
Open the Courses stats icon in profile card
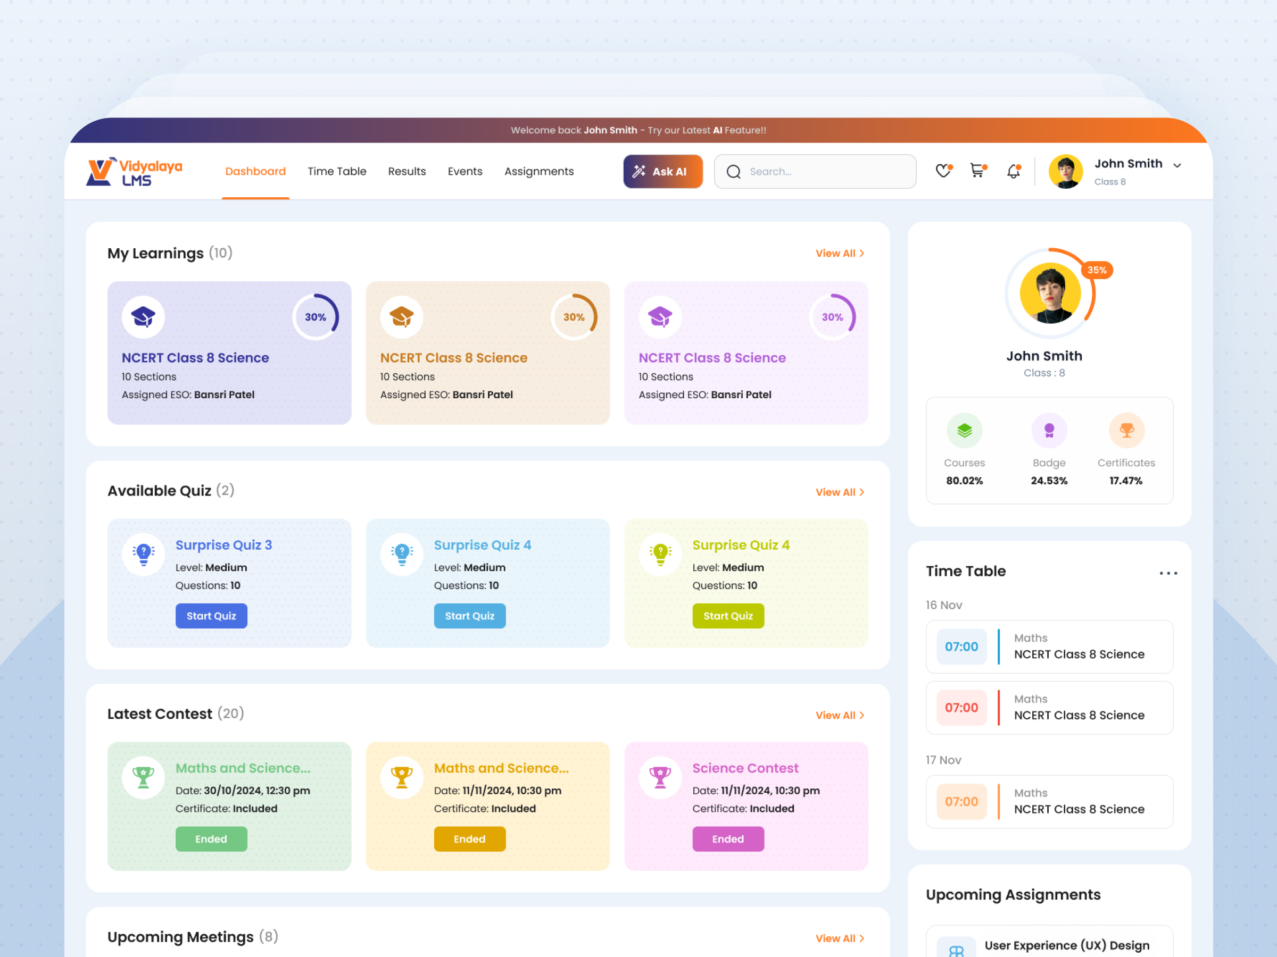click(x=964, y=430)
